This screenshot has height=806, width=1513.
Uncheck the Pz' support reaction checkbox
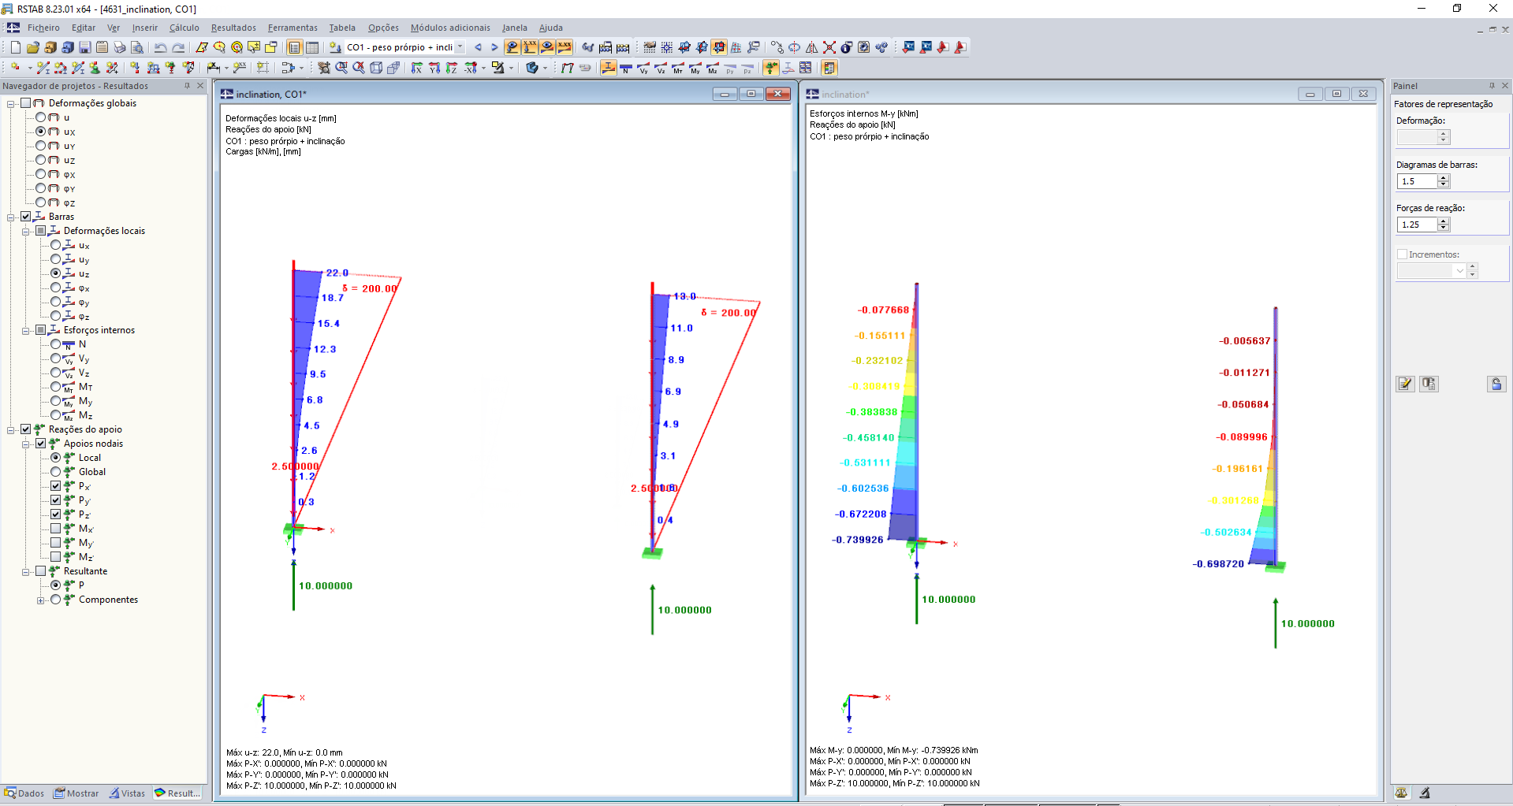tap(56, 514)
